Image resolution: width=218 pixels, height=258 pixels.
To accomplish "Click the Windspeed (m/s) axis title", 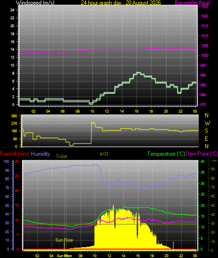I will [x=35, y=2].
